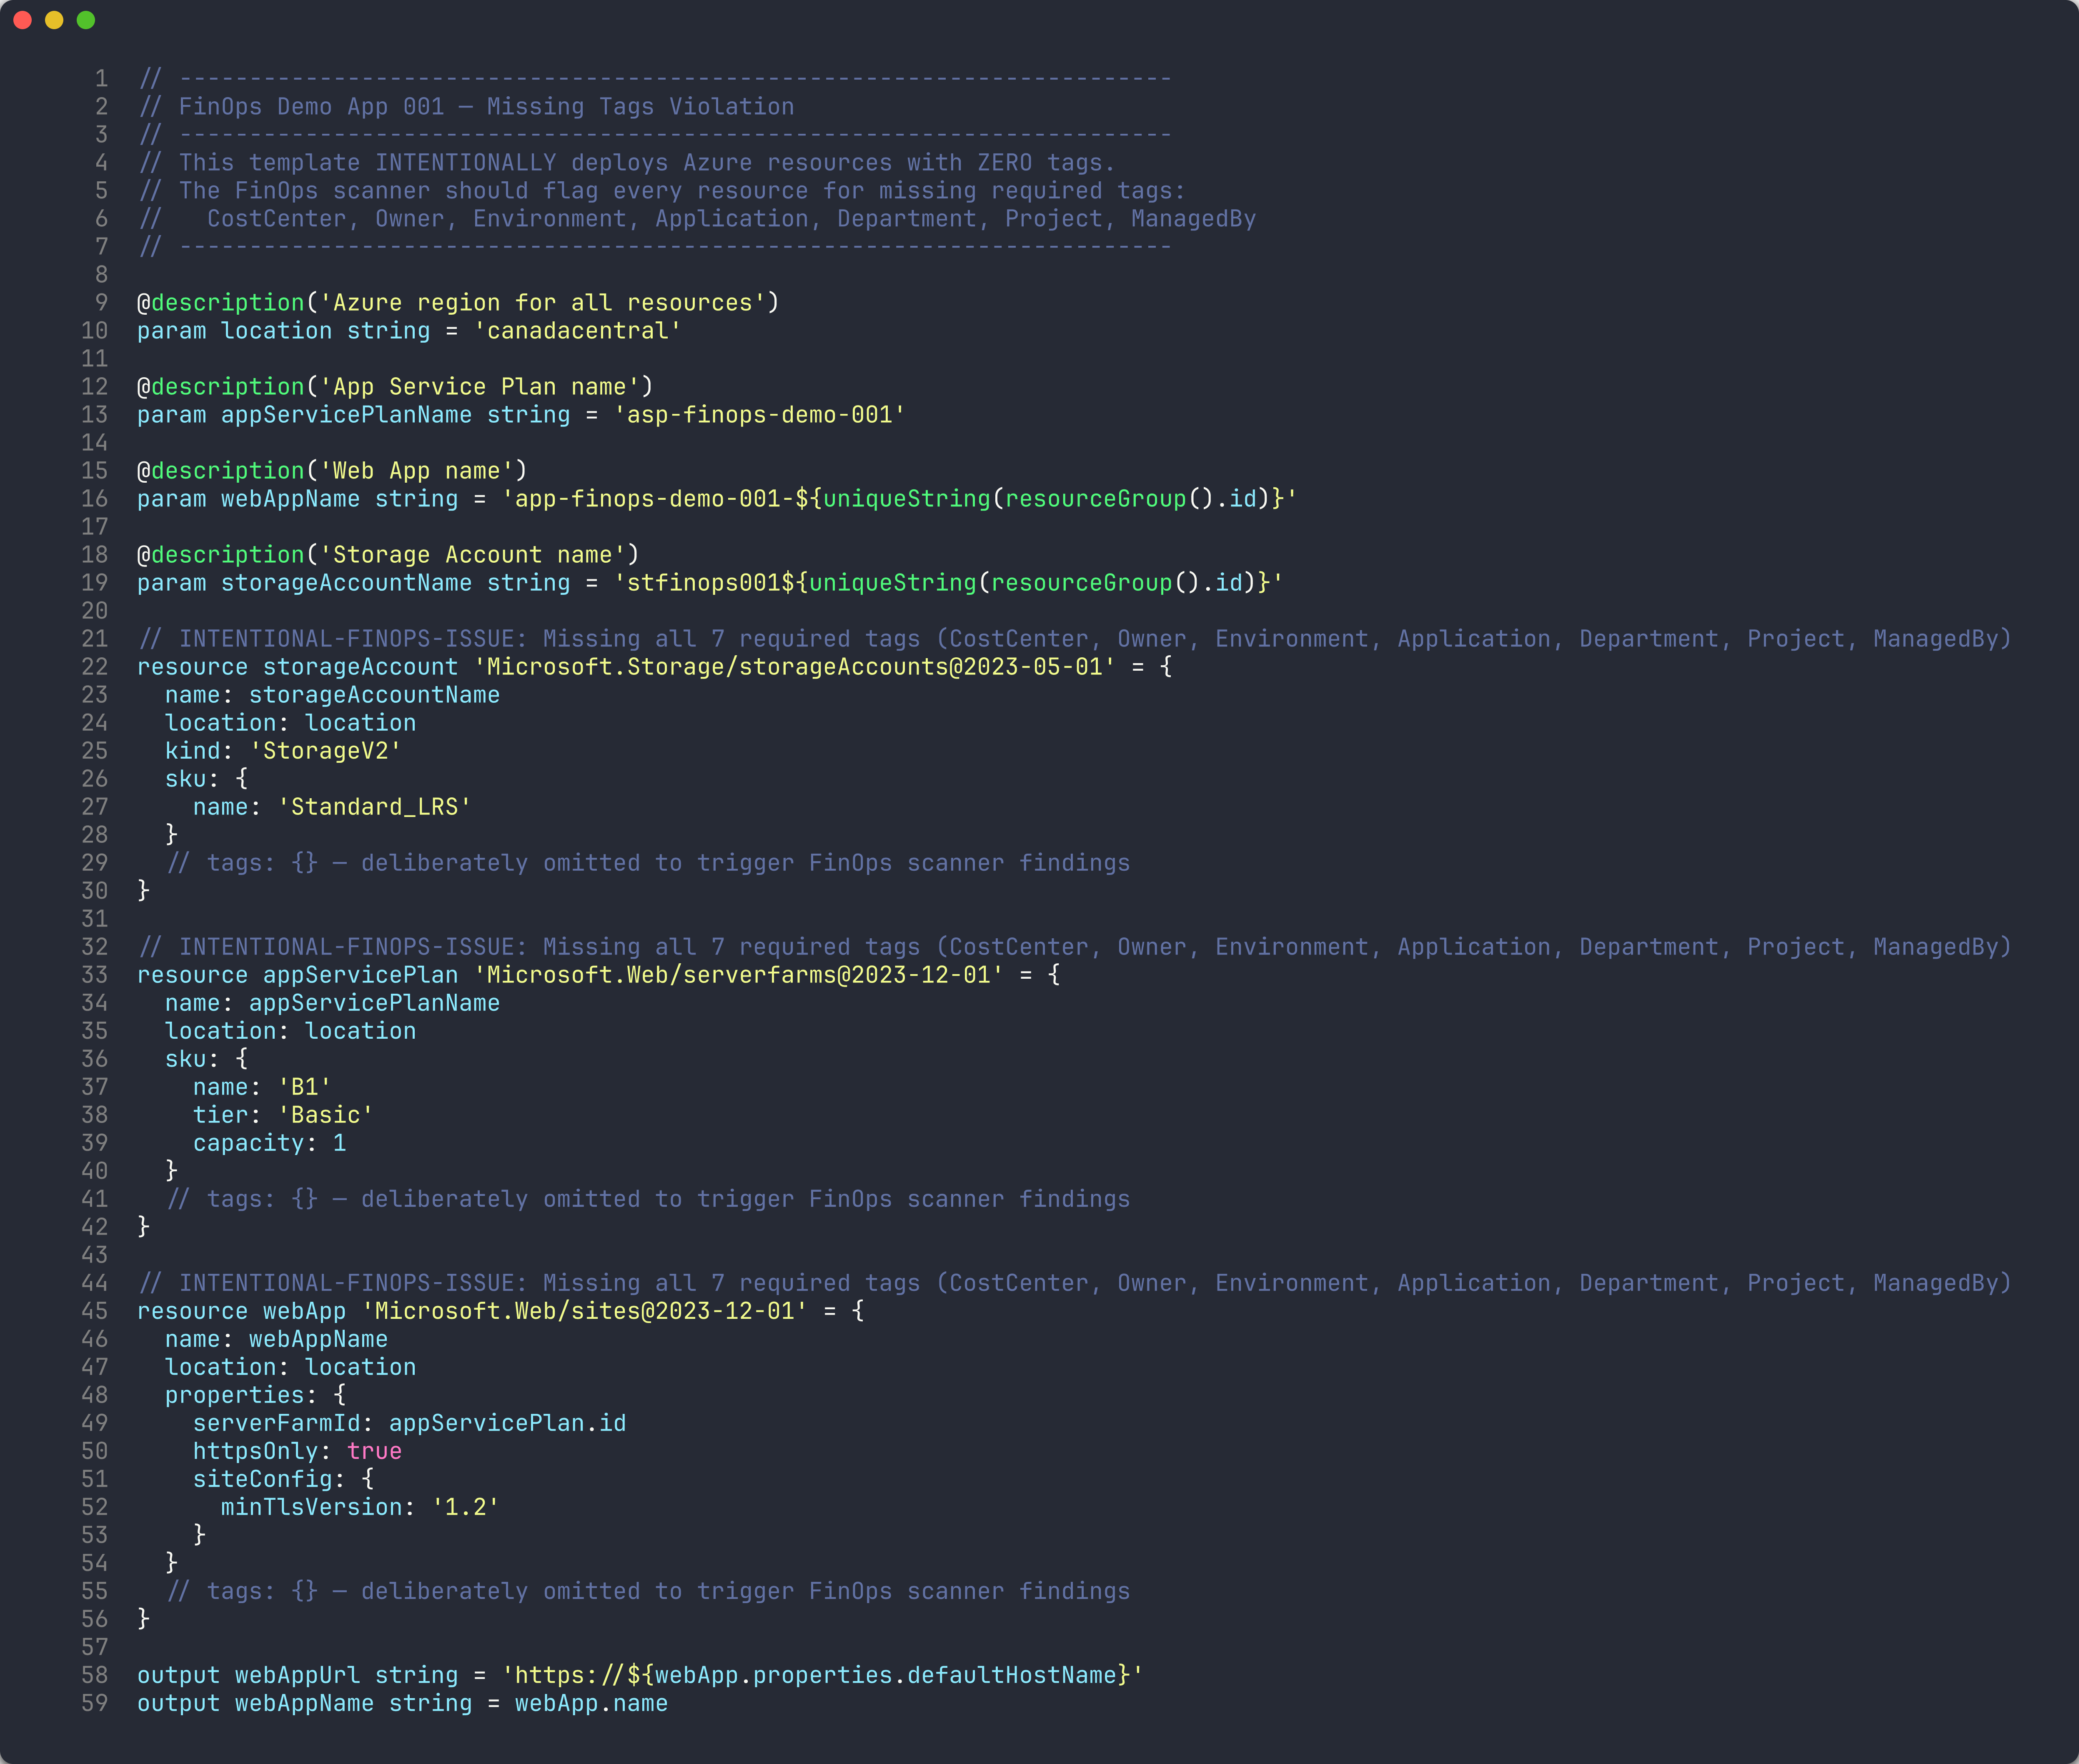This screenshot has width=2079, height=1764.
Task: Click the 'Microsoft.Web/serverfarms@2023-12-01' type string
Action: click(738, 975)
